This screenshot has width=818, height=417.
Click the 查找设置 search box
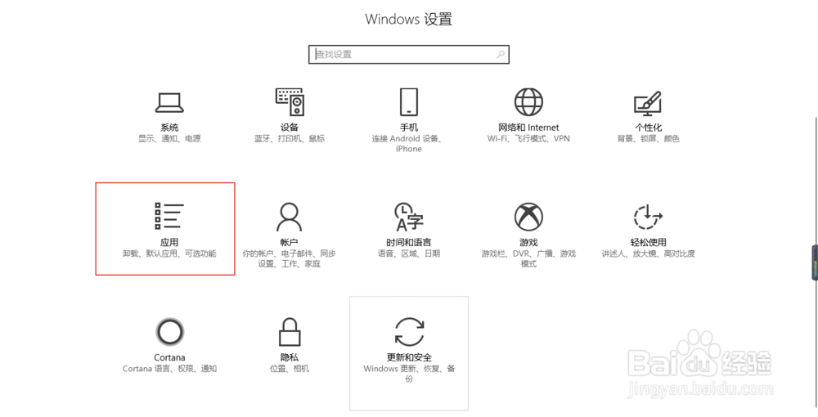point(408,54)
